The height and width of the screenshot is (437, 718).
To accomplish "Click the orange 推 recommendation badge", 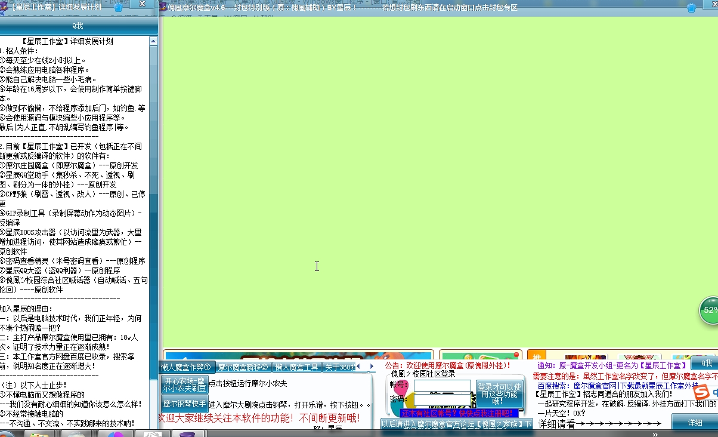I will point(537,356).
